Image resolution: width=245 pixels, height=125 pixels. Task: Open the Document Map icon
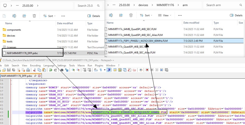120,70
